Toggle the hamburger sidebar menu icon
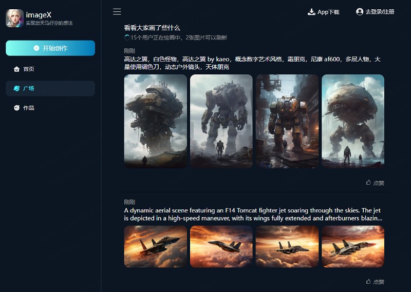 117,12
